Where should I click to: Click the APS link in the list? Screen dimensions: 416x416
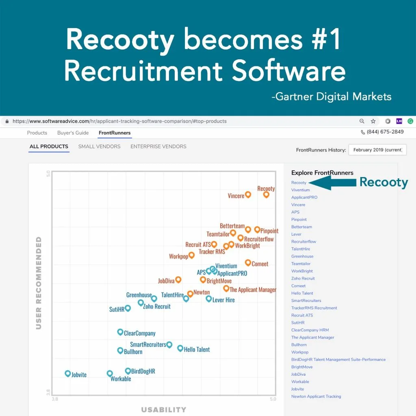pyautogui.click(x=295, y=212)
